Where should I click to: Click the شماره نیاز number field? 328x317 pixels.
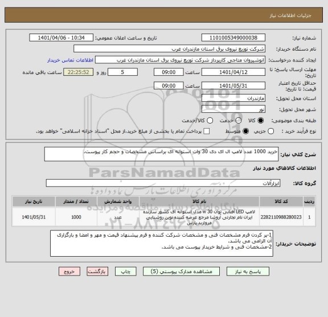pos(233,38)
